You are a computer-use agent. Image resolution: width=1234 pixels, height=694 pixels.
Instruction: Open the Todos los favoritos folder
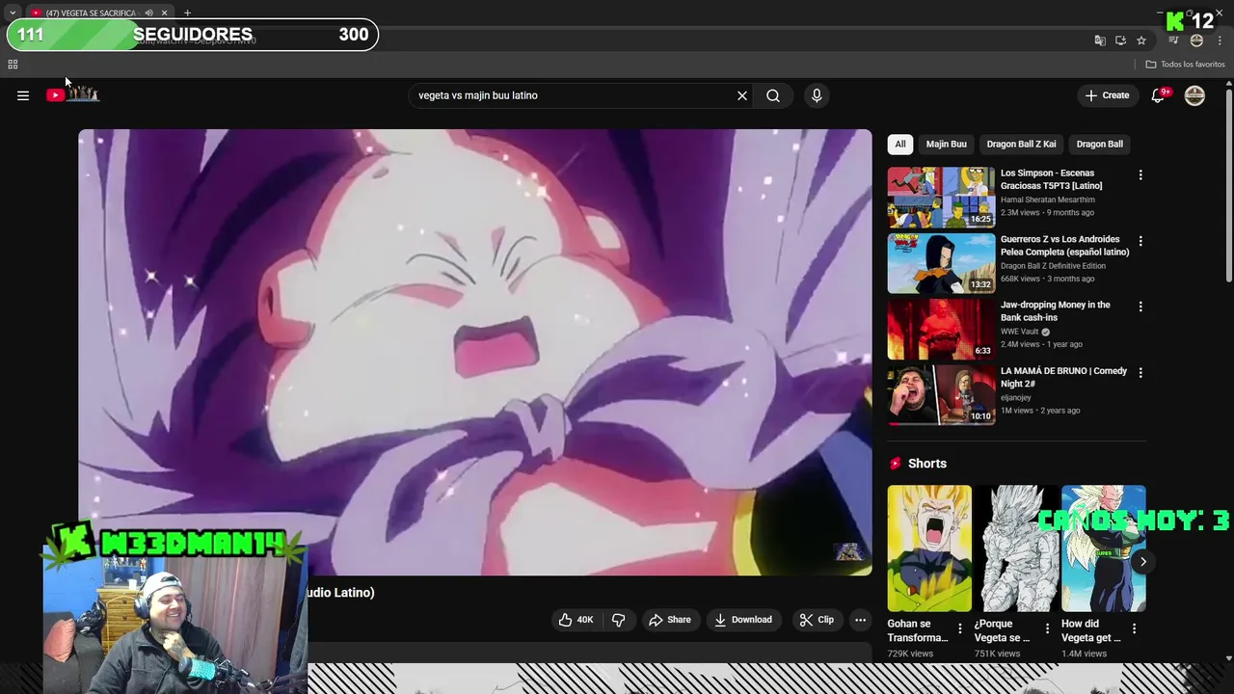[x=1186, y=65]
